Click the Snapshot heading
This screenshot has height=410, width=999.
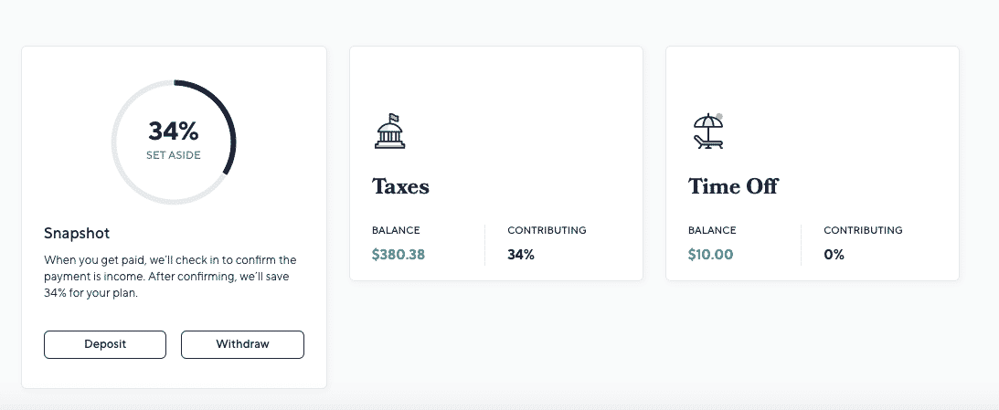coord(77,234)
